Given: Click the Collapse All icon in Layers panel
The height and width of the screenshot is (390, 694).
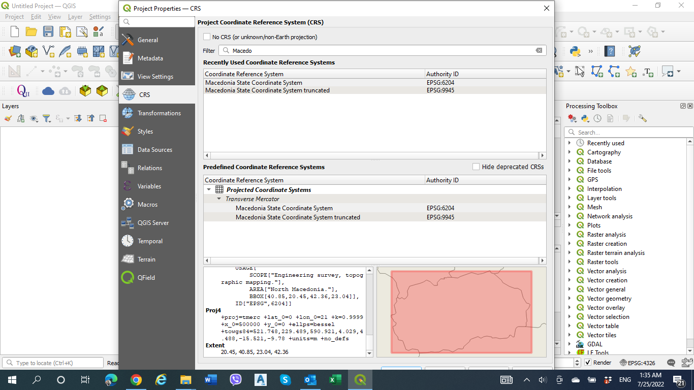Looking at the screenshot, I should click(90, 118).
